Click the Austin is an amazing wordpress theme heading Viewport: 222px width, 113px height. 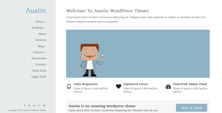click(x=102, y=106)
